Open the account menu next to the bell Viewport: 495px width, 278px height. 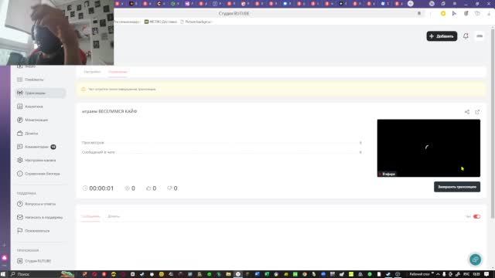pos(480,36)
